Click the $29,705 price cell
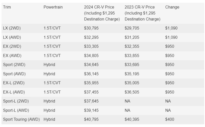 (x=132, y=28)
